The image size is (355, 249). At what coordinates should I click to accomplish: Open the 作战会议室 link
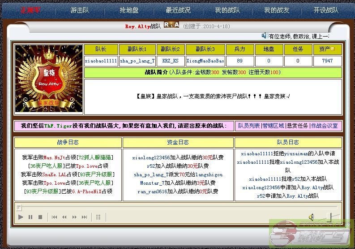(x=324, y=126)
